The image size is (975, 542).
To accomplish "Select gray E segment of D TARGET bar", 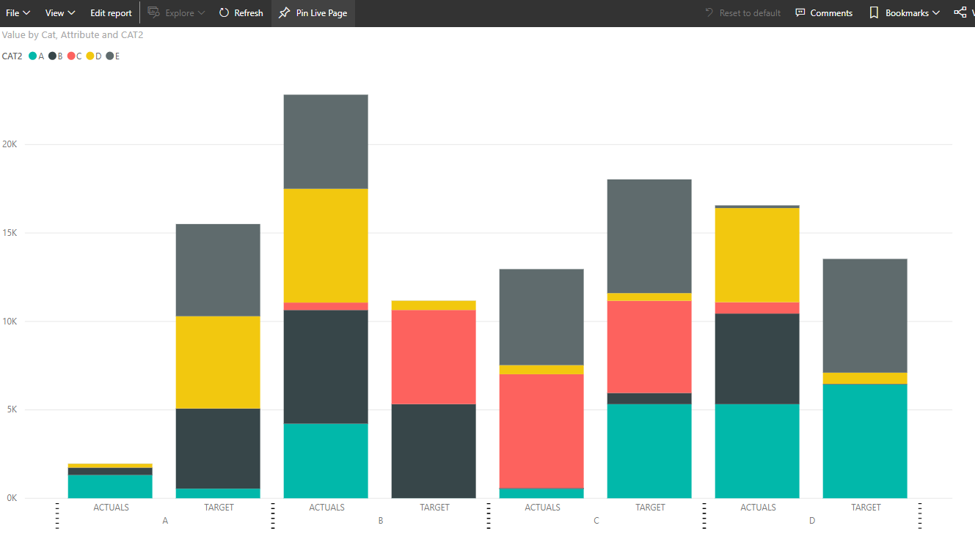I will [x=865, y=316].
